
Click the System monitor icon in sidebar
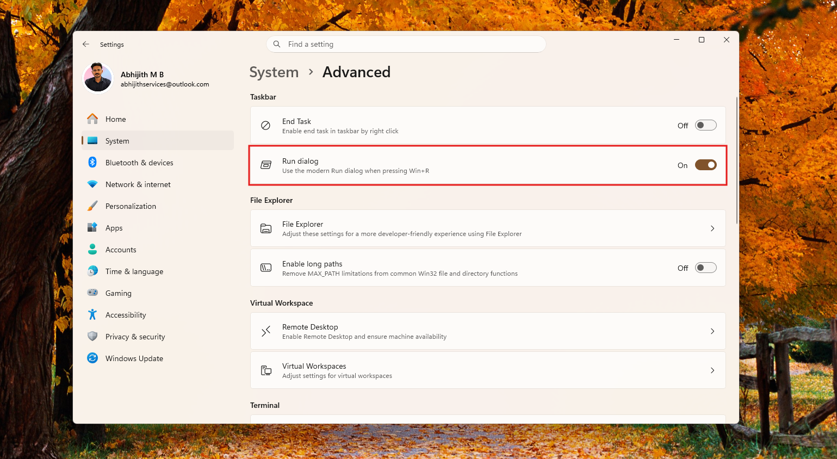tap(92, 140)
